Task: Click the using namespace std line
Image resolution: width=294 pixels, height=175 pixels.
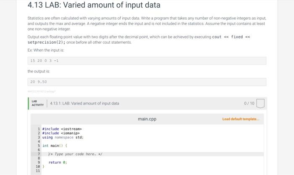Action: click(x=63, y=137)
